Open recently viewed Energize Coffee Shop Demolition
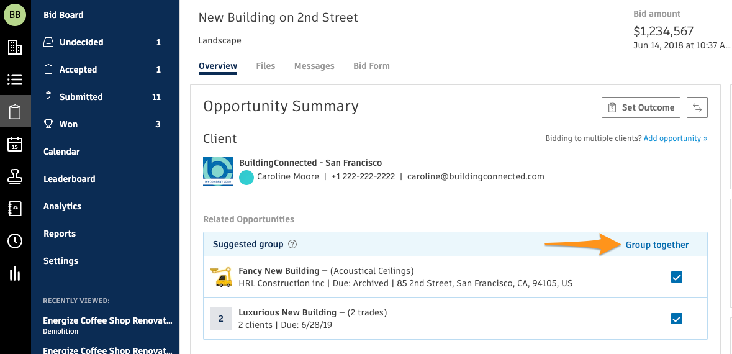 click(x=107, y=325)
